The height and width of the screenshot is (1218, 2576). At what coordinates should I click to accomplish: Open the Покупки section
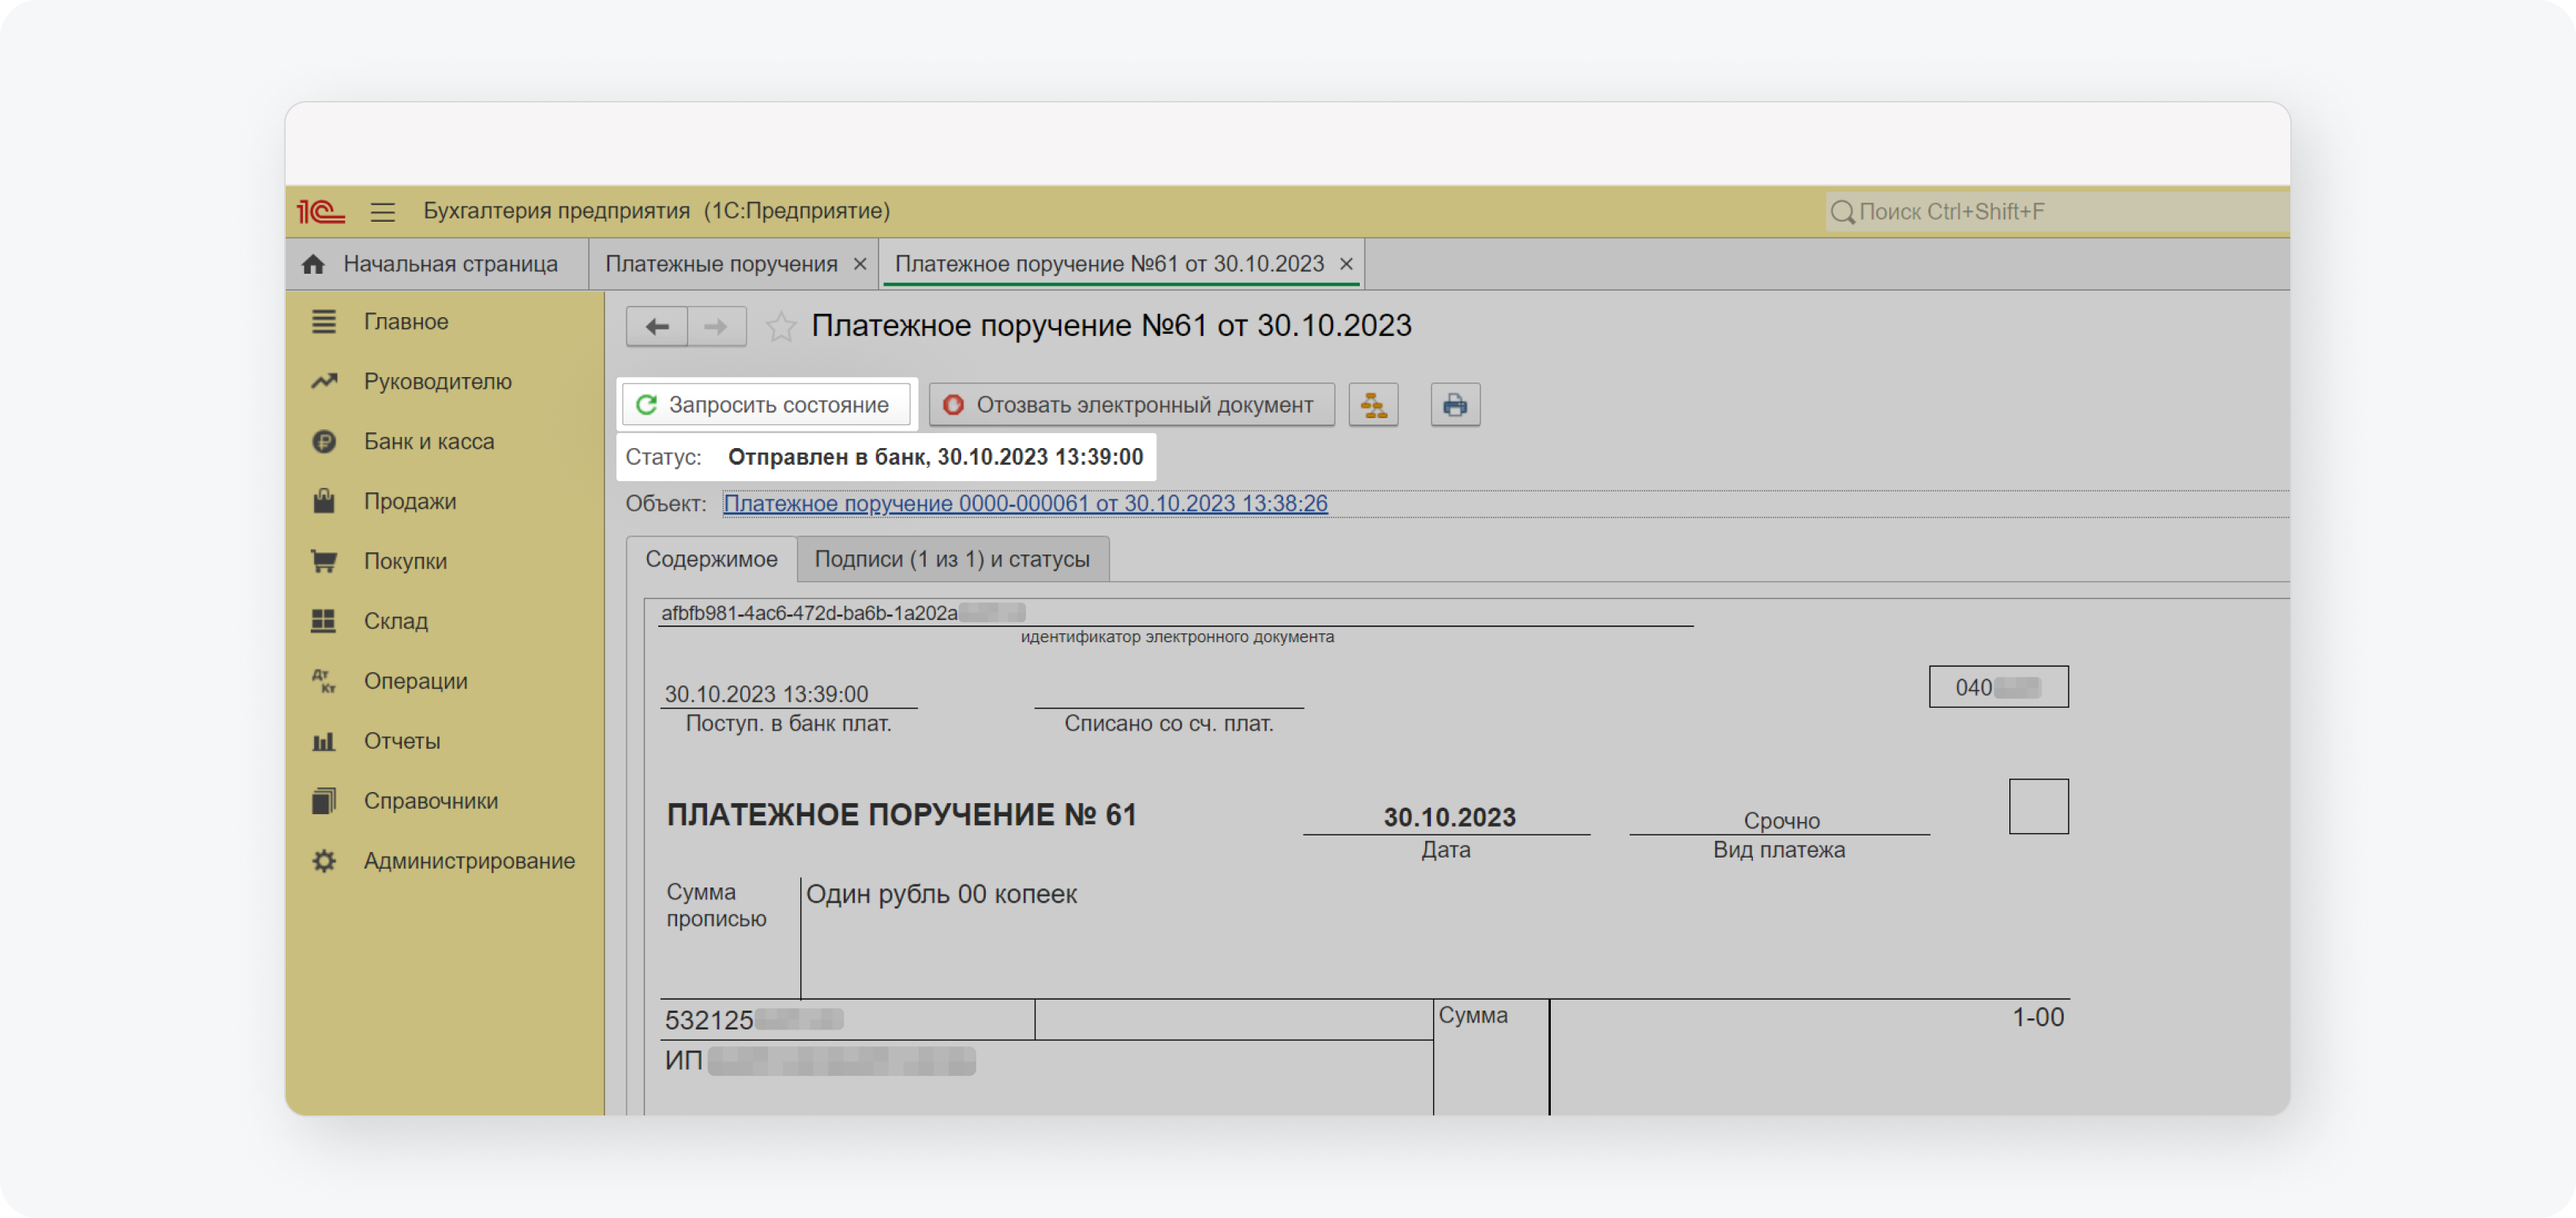[405, 562]
